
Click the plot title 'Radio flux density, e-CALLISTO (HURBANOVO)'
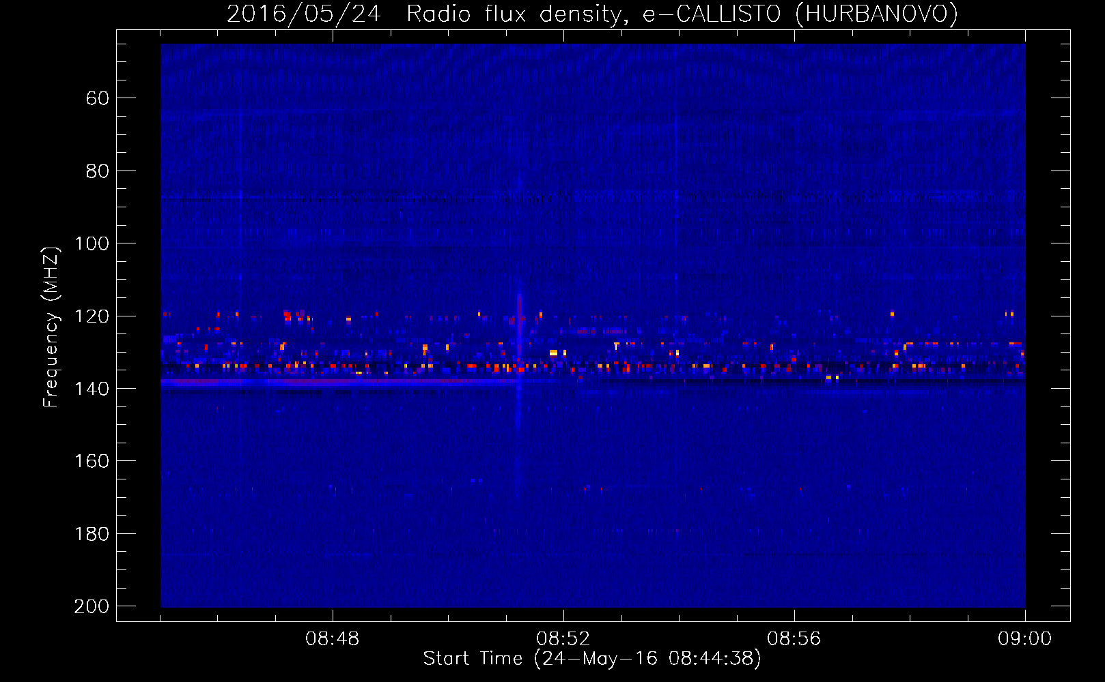(x=682, y=14)
